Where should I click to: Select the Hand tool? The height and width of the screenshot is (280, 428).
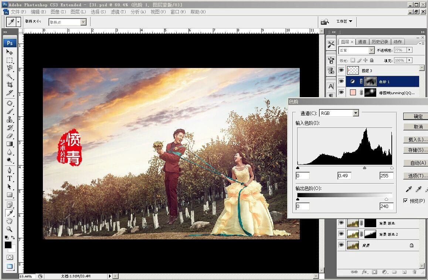[x=10, y=221]
